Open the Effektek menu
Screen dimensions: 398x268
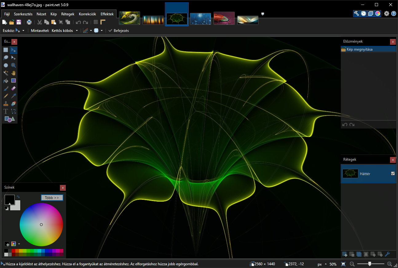coord(107,14)
